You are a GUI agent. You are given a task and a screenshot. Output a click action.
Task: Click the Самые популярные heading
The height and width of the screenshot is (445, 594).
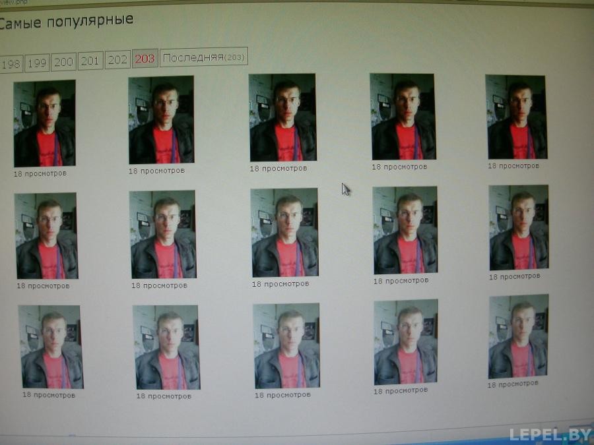click(65, 21)
